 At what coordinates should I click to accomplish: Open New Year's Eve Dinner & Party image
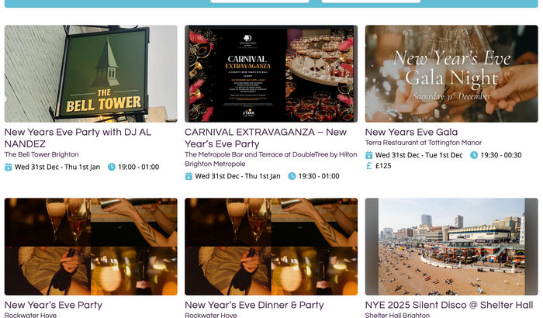[271, 247]
